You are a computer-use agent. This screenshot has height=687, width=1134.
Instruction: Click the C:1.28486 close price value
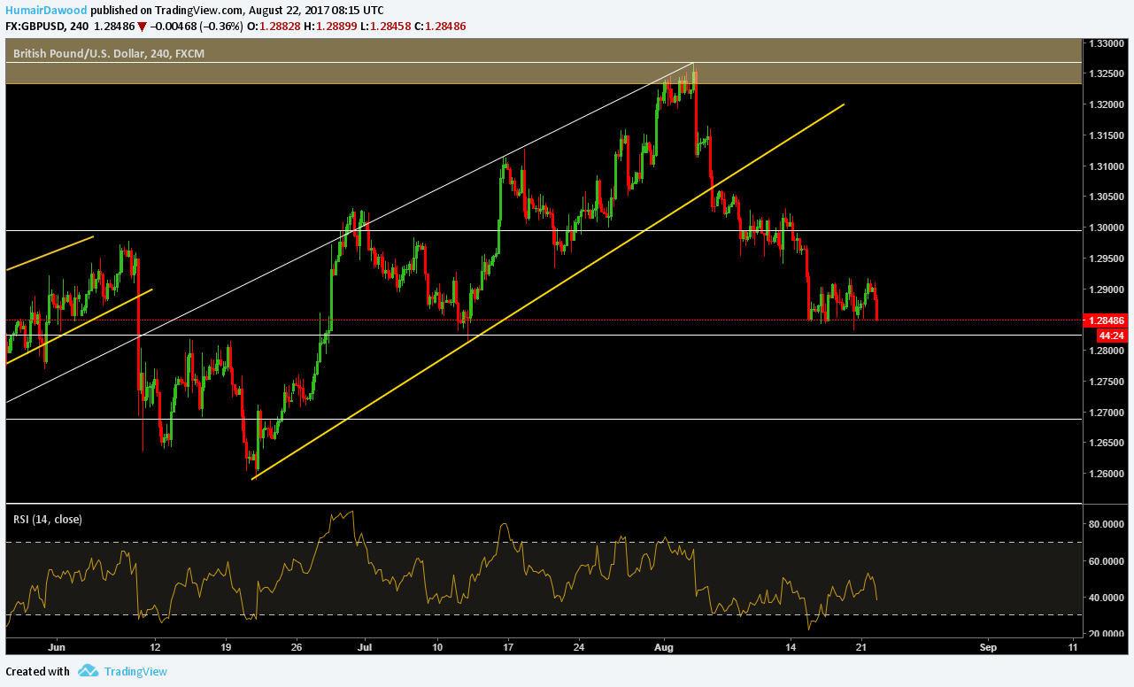(x=439, y=27)
